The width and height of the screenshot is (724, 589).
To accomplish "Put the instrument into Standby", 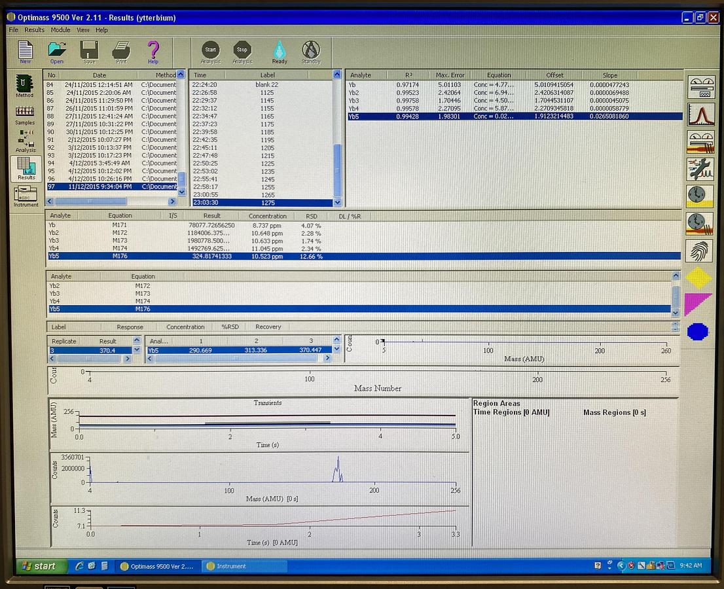I will click(310, 49).
